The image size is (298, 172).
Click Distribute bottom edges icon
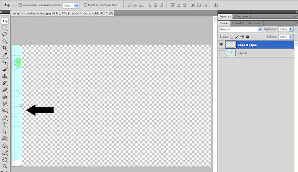pyautogui.click(x=184, y=6)
